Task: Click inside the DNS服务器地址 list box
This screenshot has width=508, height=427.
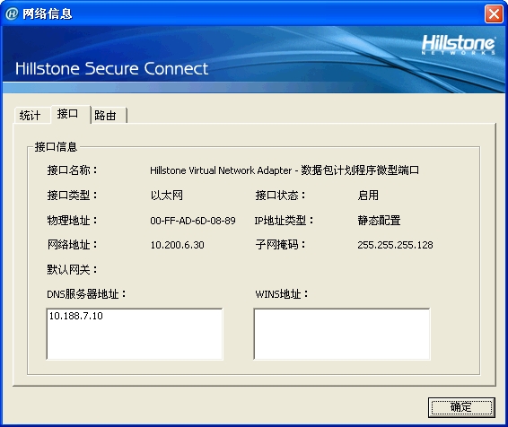Action: coord(135,334)
